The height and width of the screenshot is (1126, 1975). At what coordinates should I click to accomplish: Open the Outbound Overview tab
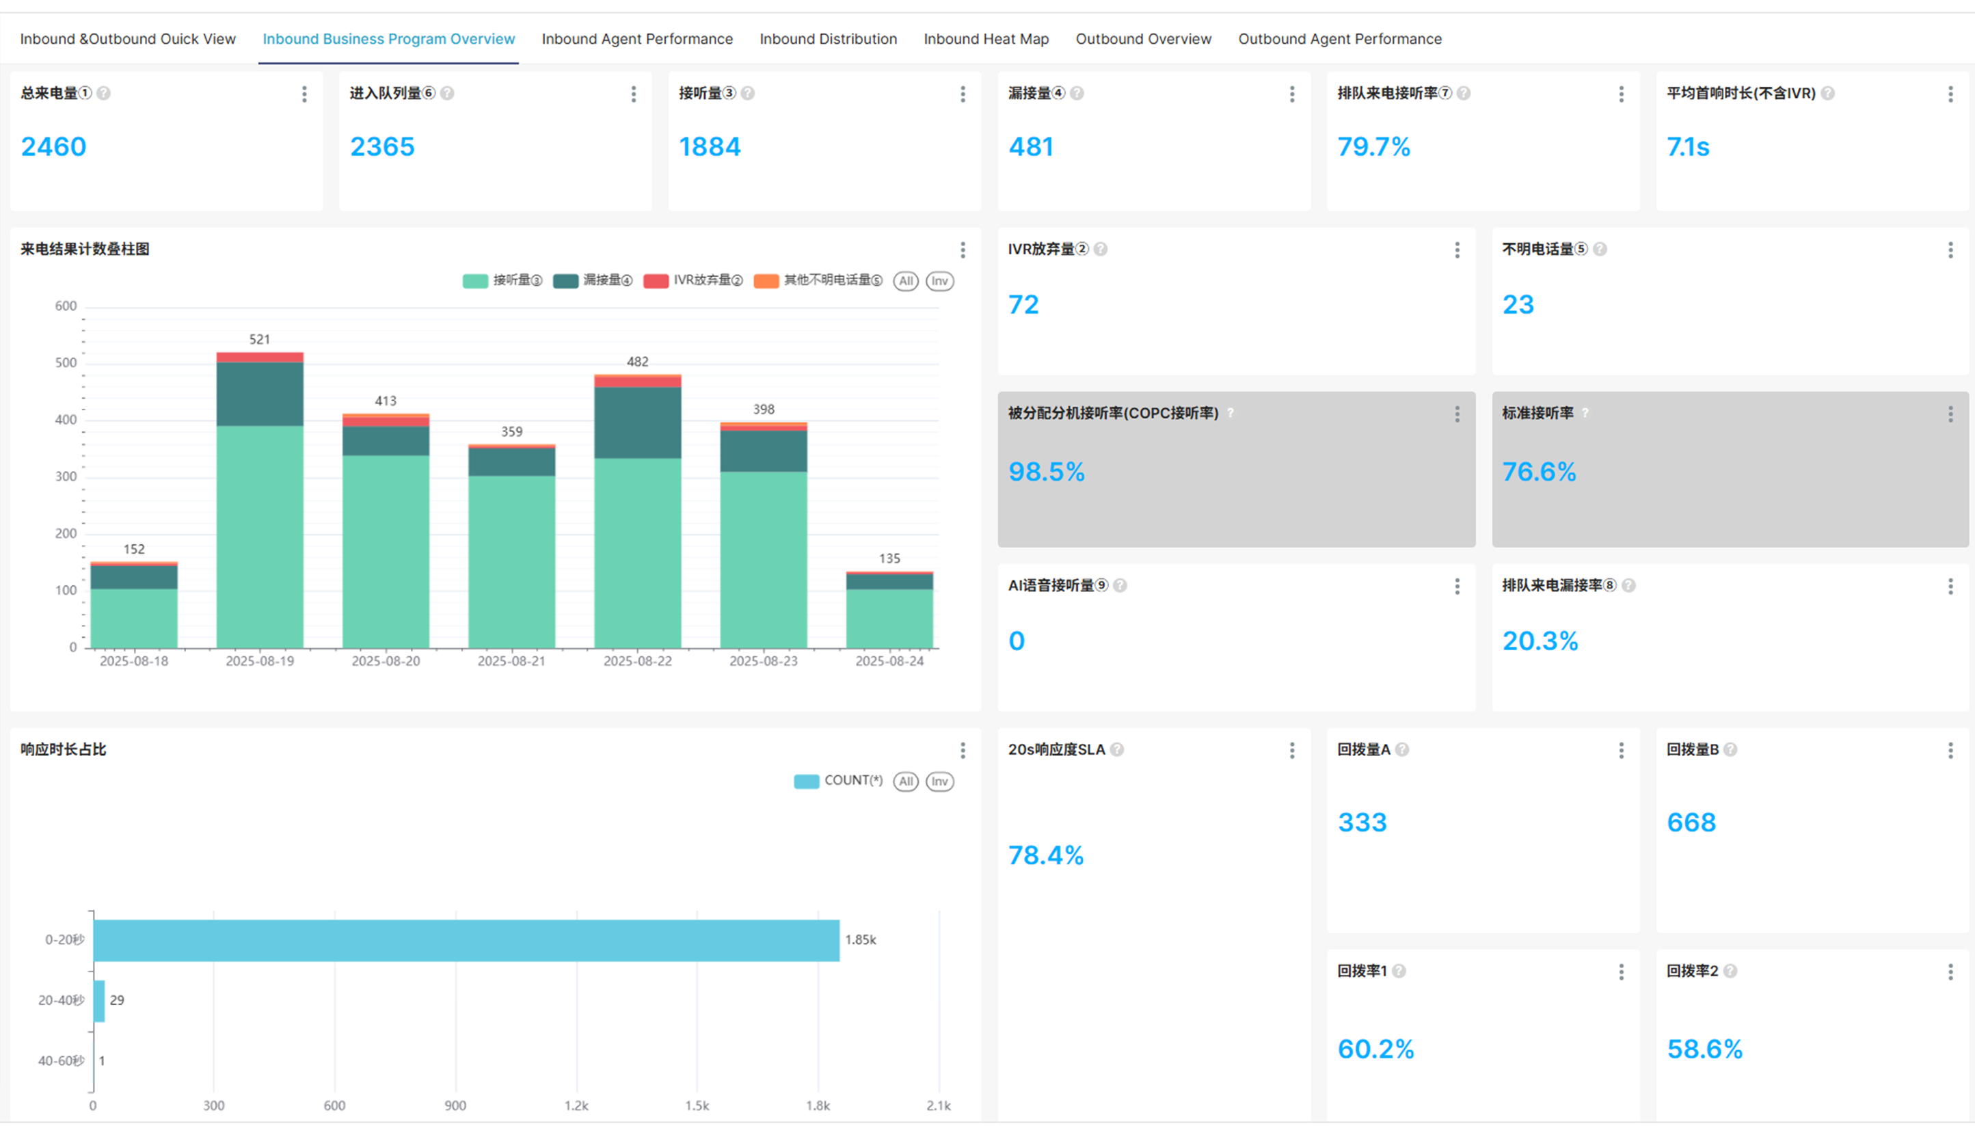(1143, 39)
